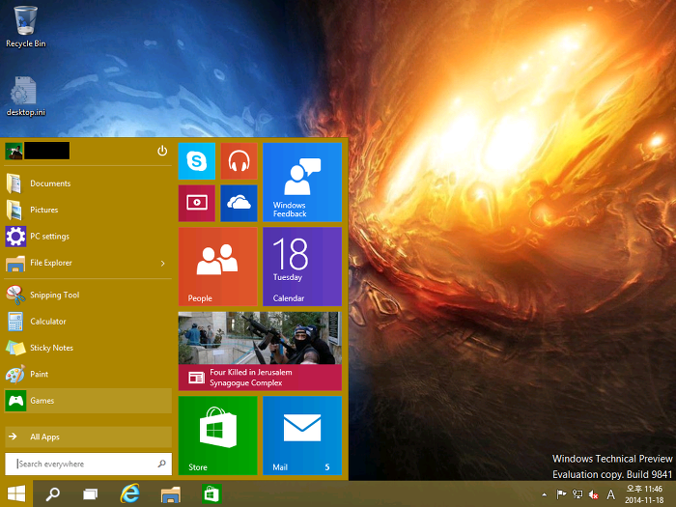676x507 pixels.
Task: Show All Apps list
Action: pos(88,437)
